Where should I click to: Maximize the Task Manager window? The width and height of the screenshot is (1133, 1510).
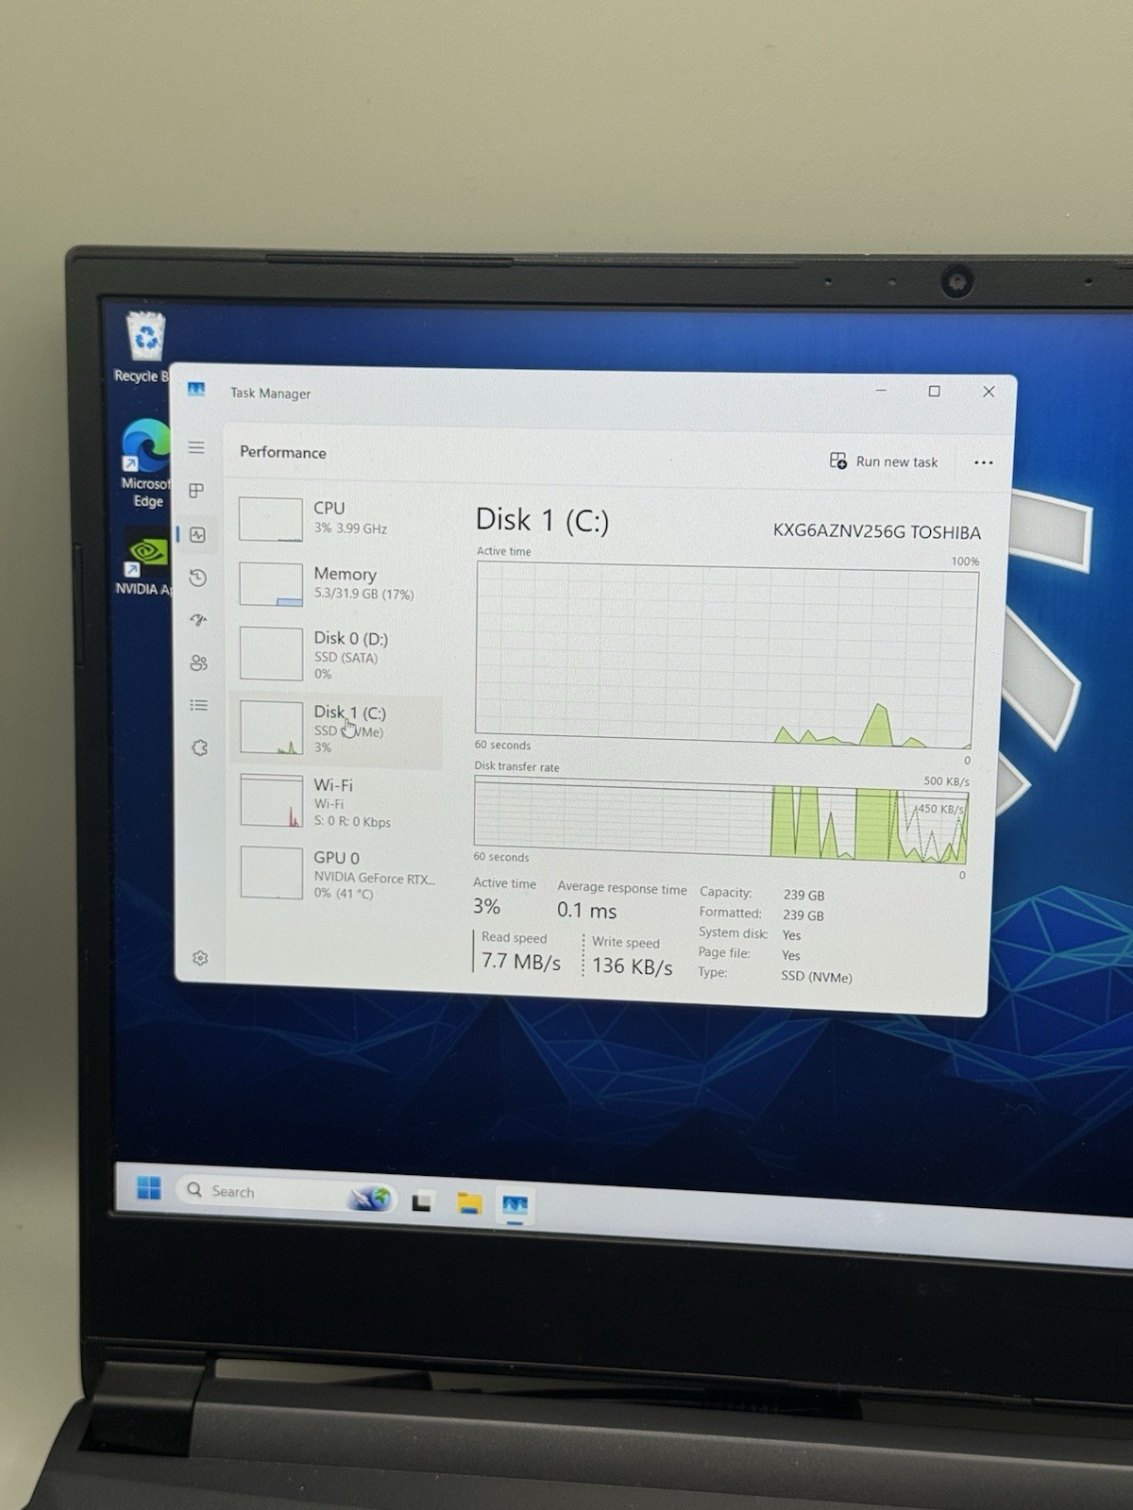935,391
